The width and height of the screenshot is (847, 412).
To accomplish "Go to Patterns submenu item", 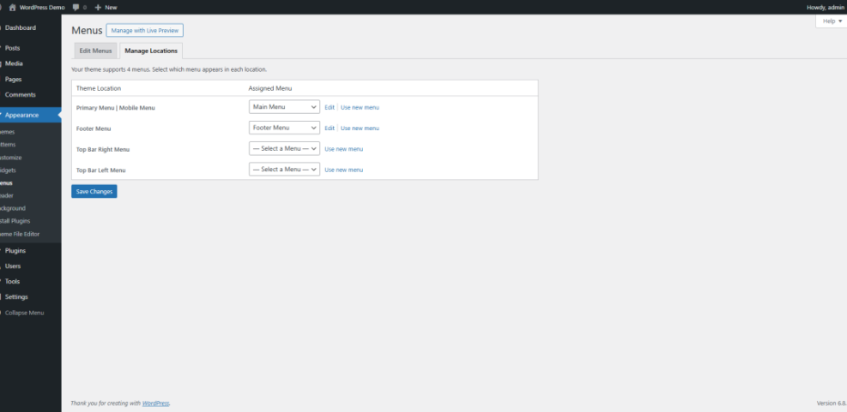I will pyautogui.click(x=8, y=145).
